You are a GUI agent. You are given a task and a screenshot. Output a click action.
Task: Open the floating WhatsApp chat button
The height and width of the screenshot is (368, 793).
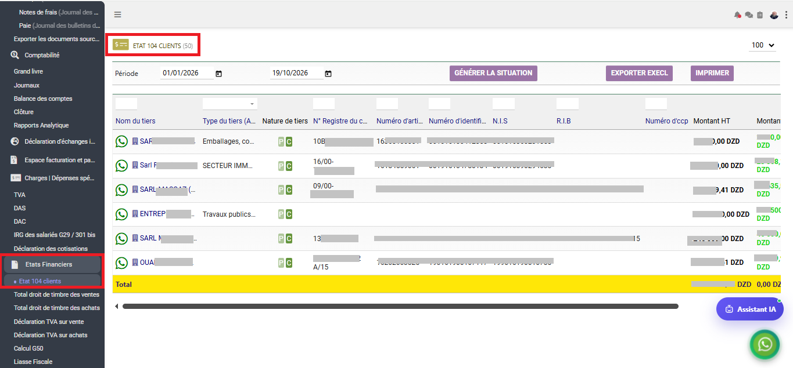tap(766, 344)
